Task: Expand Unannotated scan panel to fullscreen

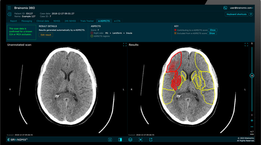Action: tap(125, 45)
